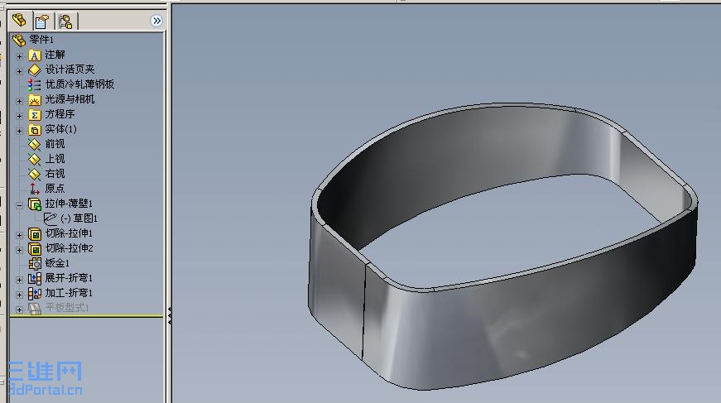
Task: Click the 草图1 sketch icon
Action: tap(50, 218)
